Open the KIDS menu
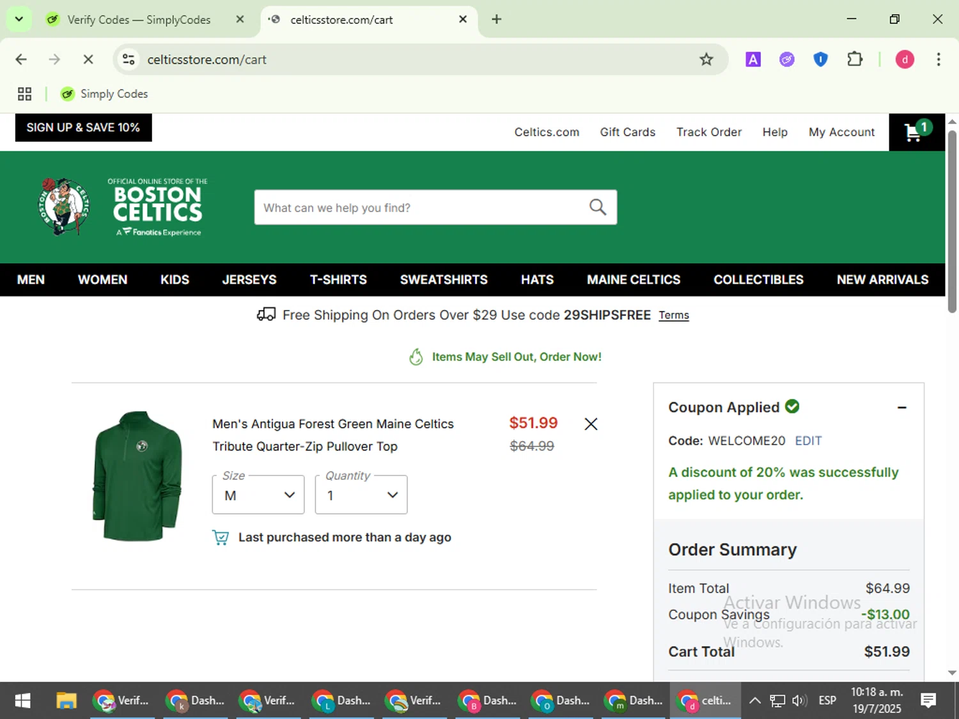 tap(175, 279)
